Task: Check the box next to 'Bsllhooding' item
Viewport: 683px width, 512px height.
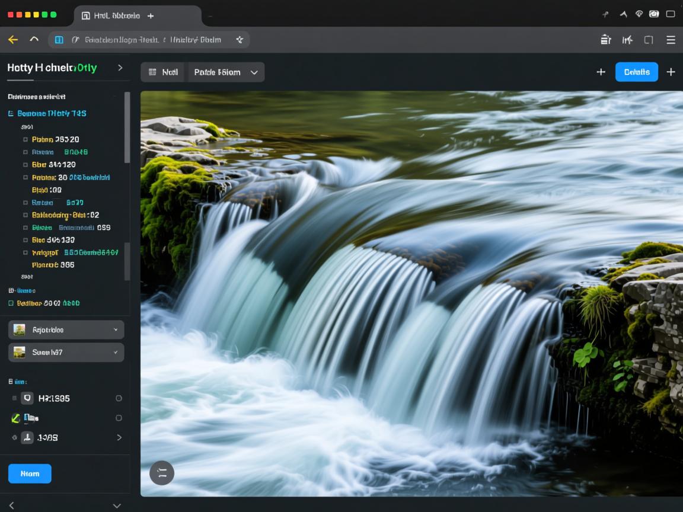Action: 25,215
